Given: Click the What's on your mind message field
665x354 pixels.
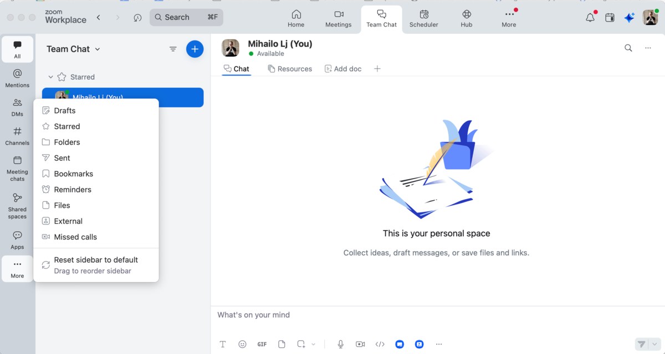Looking at the screenshot, I should tap(332, 315).
